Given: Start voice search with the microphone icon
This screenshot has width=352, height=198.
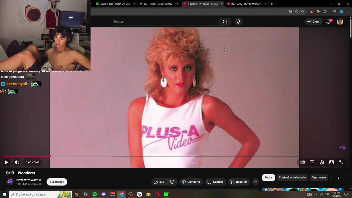Looking at the screenshot, I should (x=239, y=22).
